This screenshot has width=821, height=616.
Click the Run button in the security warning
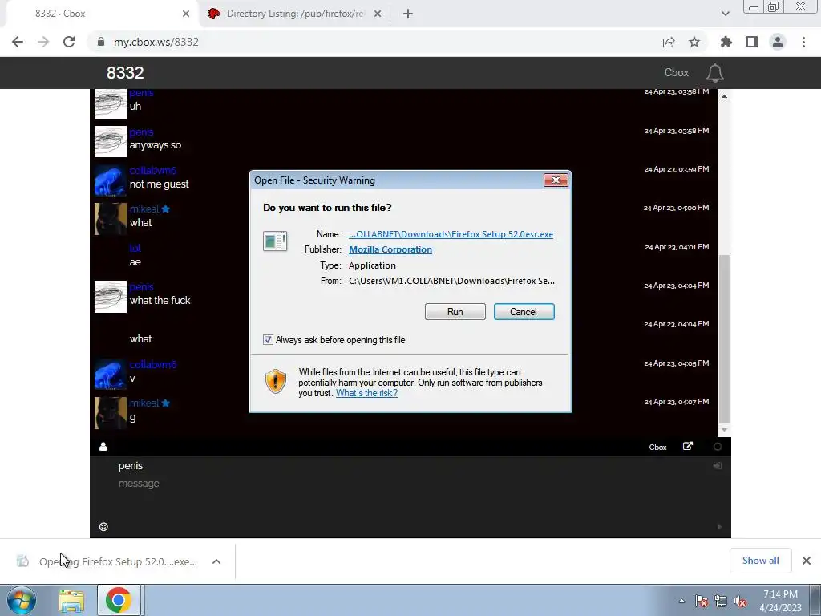pyautogui.click(x=455, y=312)
